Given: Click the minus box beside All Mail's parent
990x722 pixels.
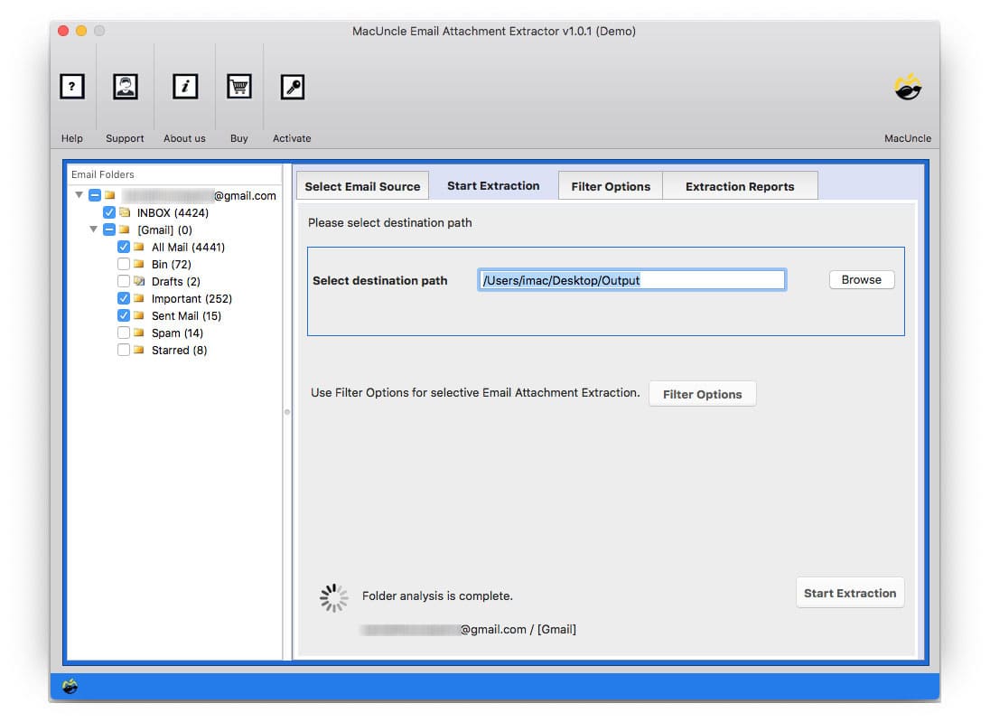Looking at the screenshot, I should pyautogui.click(x=108, y=230).
